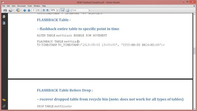Click 'recover dropped table from recycle bin' heading

pos(110,99)
